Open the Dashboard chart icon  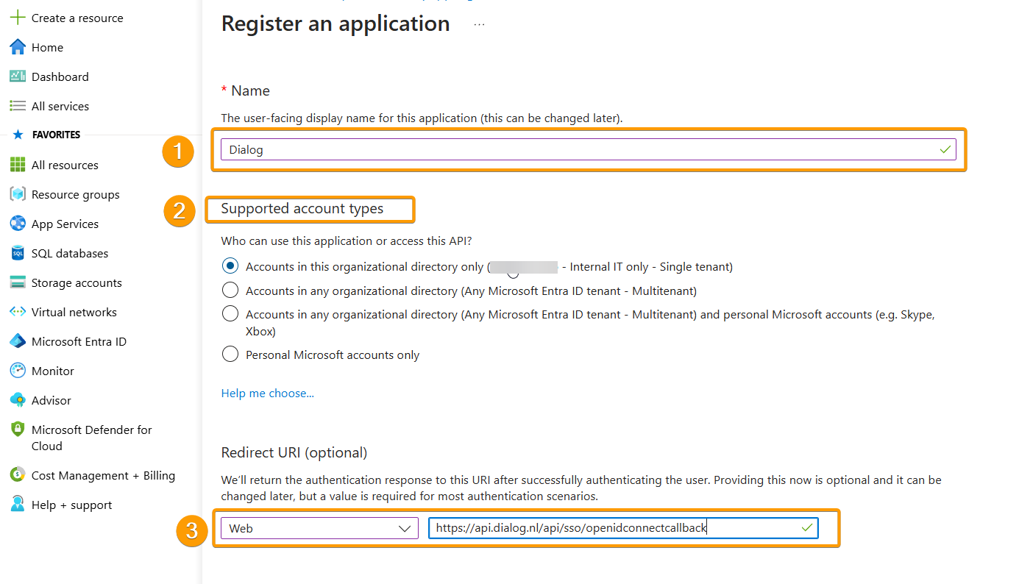click(18, 76)
